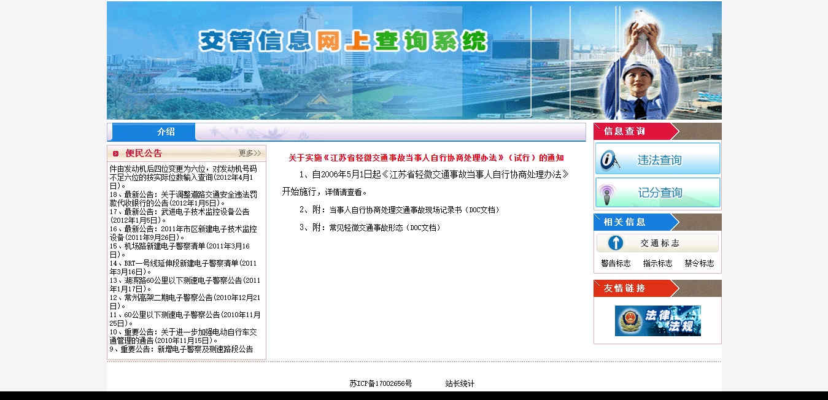Click the 警告标志 link
828x400 pixels.
(616, 263)
